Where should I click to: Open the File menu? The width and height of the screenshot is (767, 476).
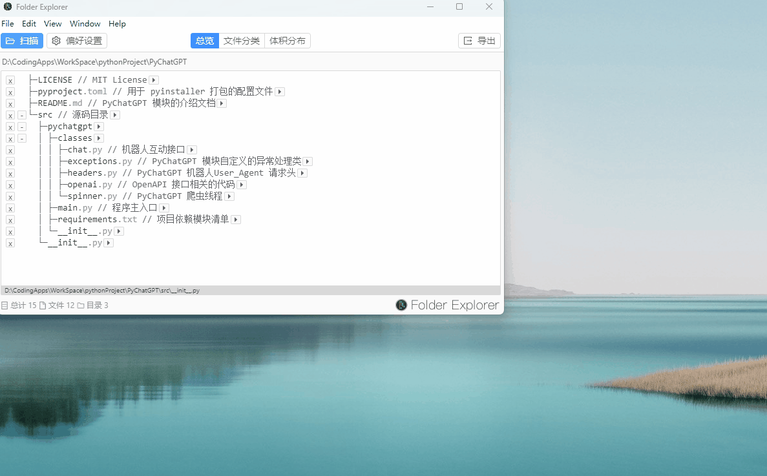pyautogui.click(x=8, y=23)
